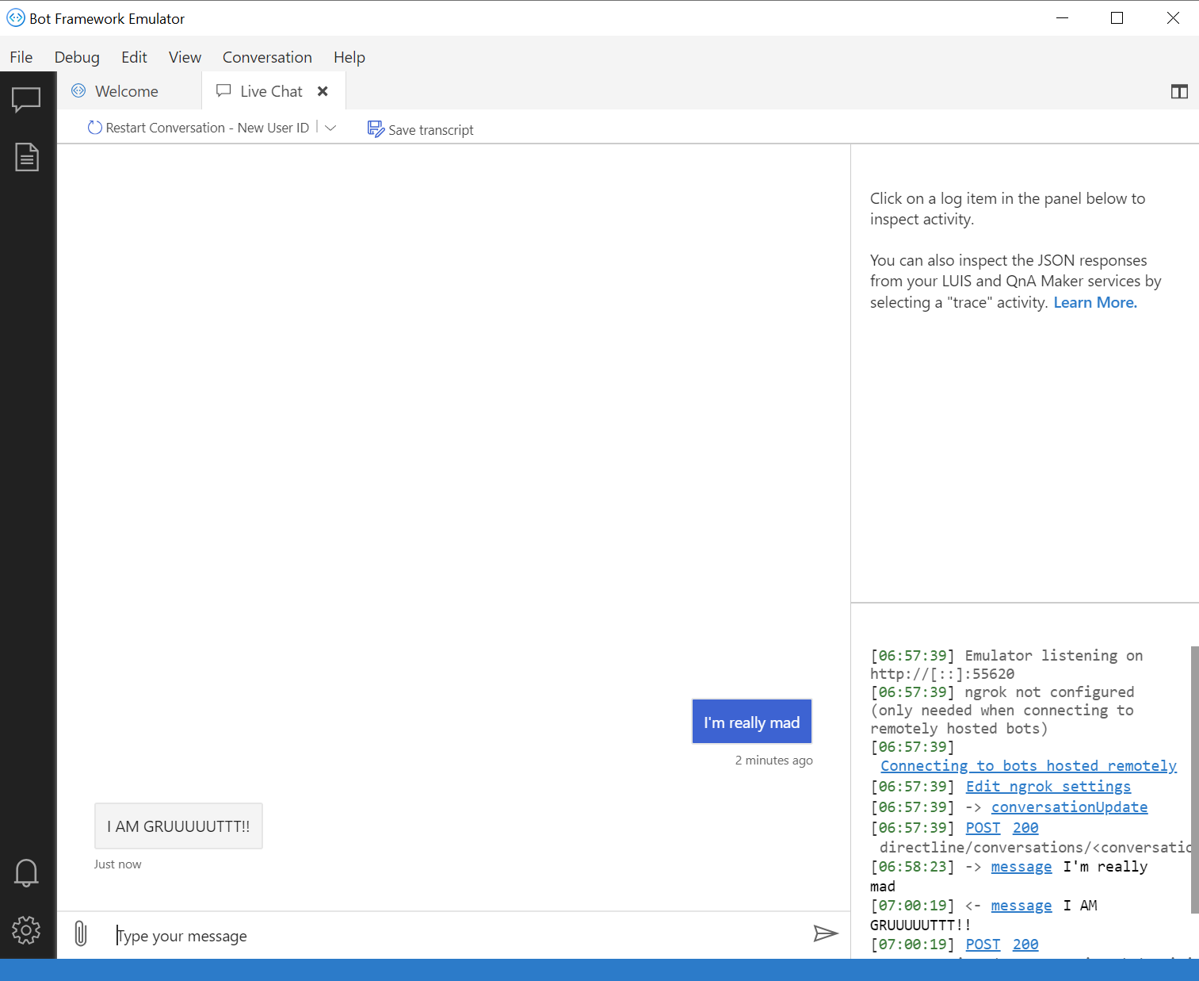Maximize the Bot Framework Emulator window
The height and width of the screenshot is (981, 1199).
(1117, 17)
